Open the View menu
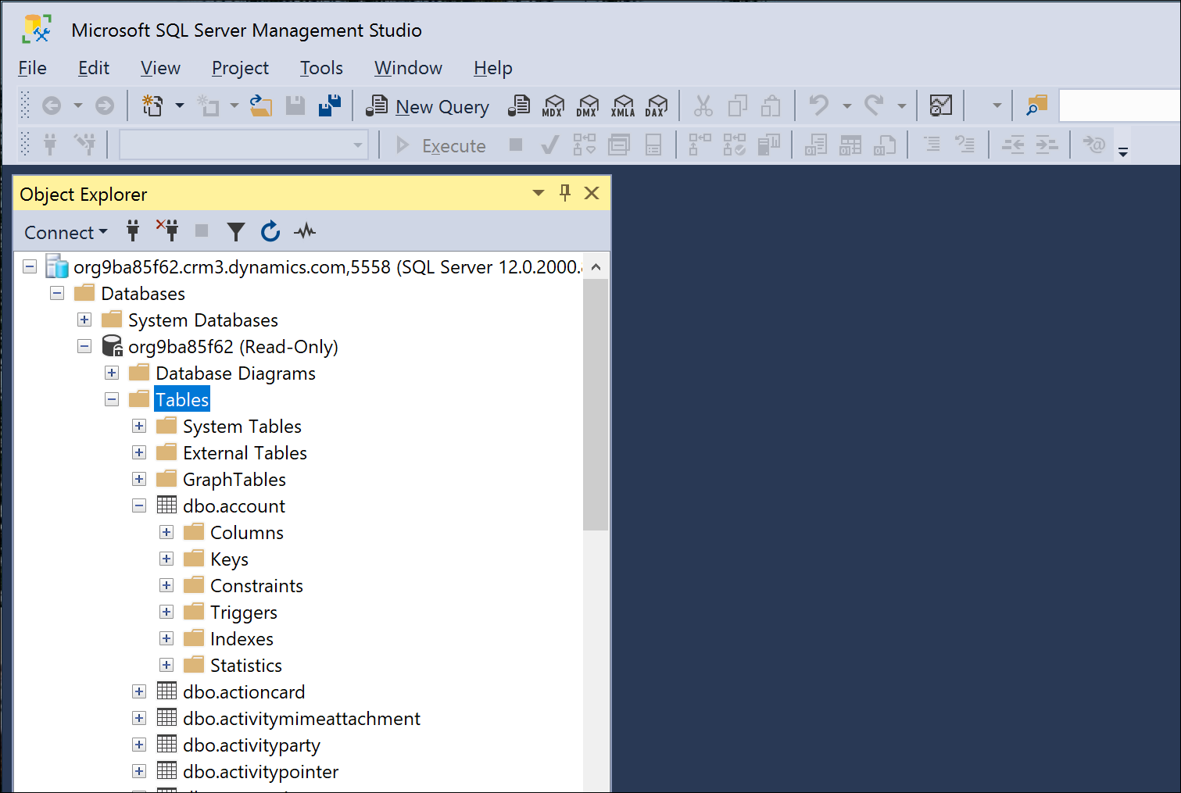1181x793 pixels. pyautogui.click(x=160, y=68)
